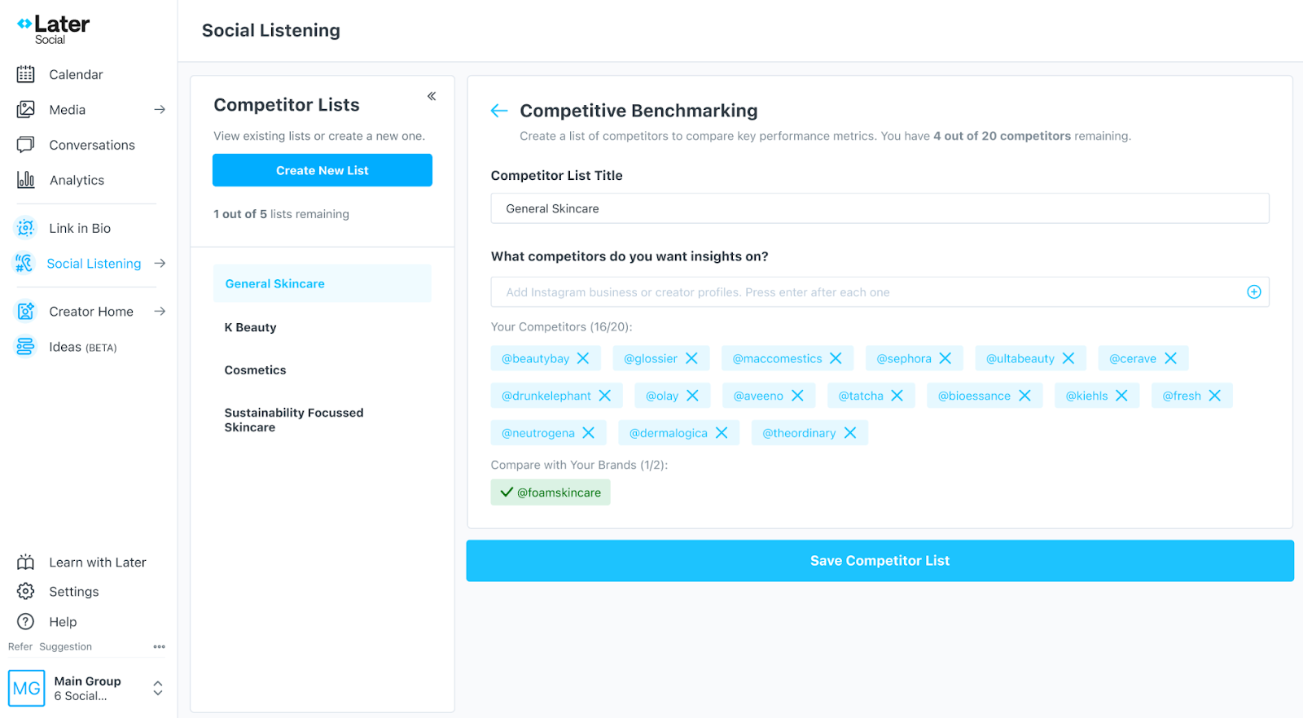Remove the @cerave competitor tag

1170,358
